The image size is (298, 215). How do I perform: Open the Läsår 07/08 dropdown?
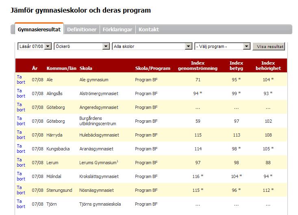pyautogui.click(x=35, y=46)
